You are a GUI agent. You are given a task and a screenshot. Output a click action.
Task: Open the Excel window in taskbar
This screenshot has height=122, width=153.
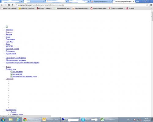coord(109,120)
